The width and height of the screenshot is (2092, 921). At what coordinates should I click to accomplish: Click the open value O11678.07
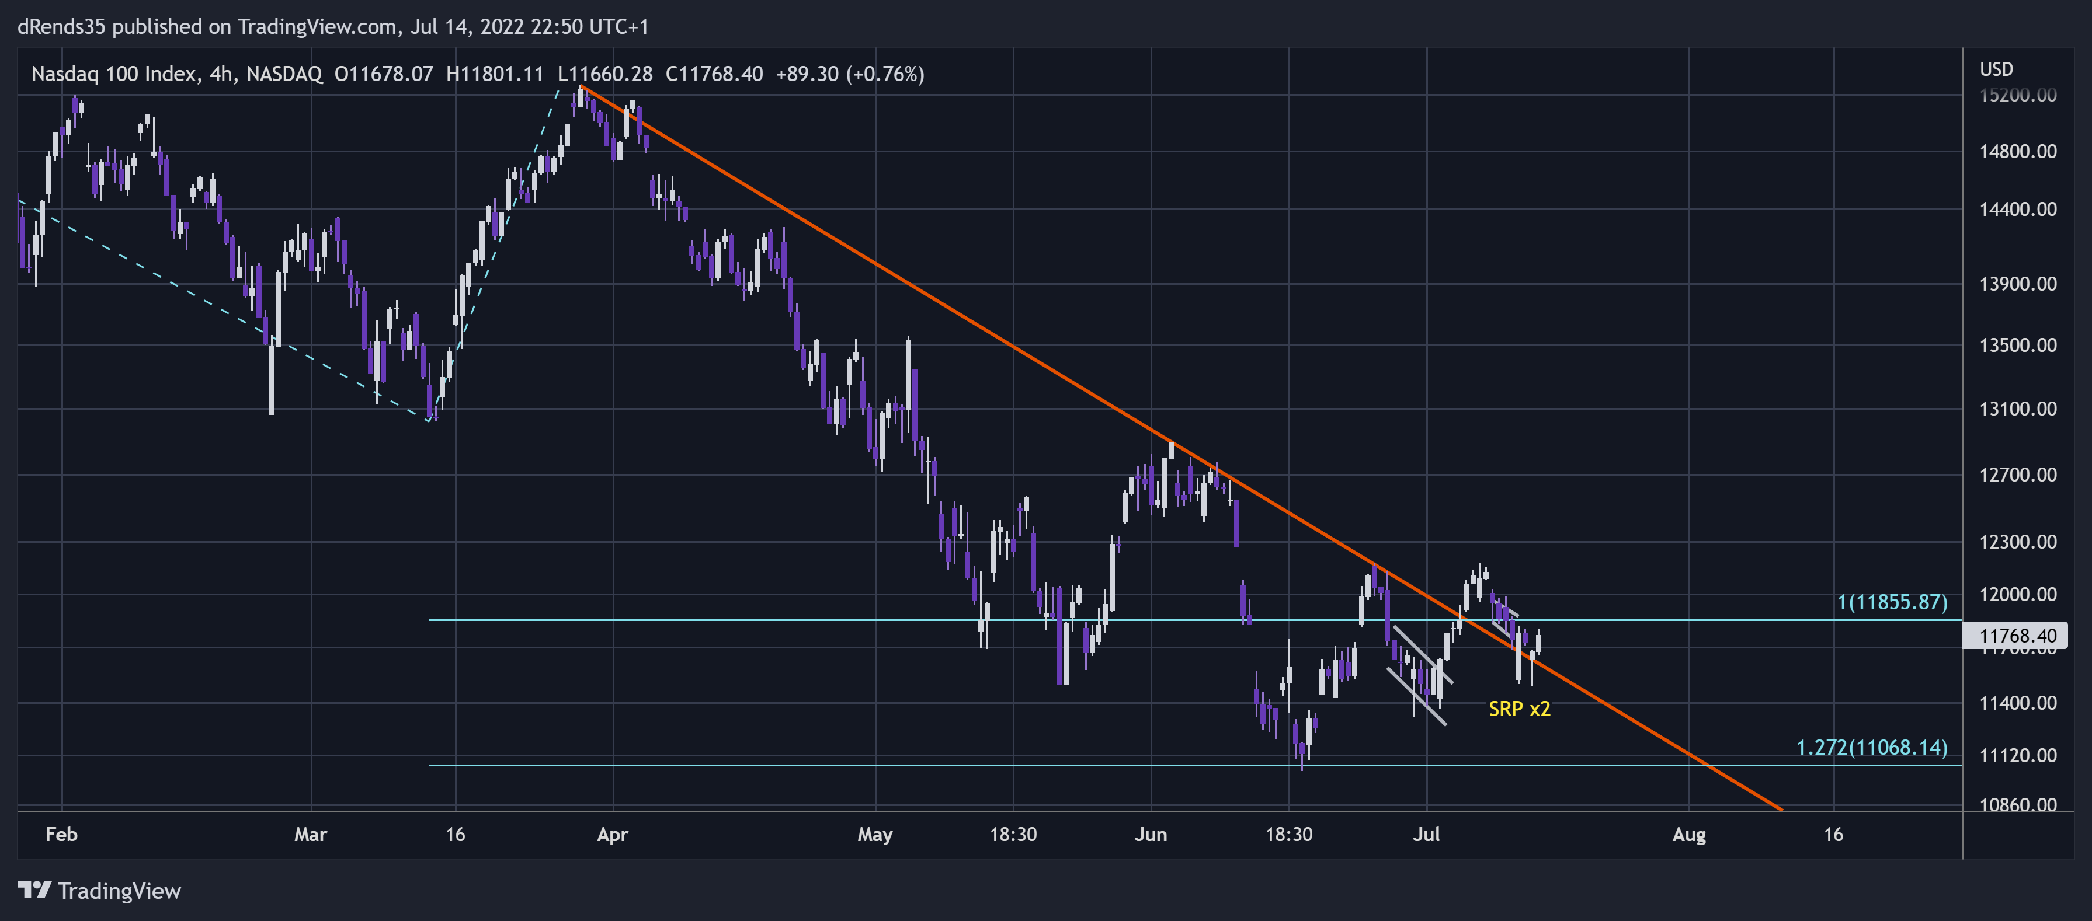click(x=384, y=74)
